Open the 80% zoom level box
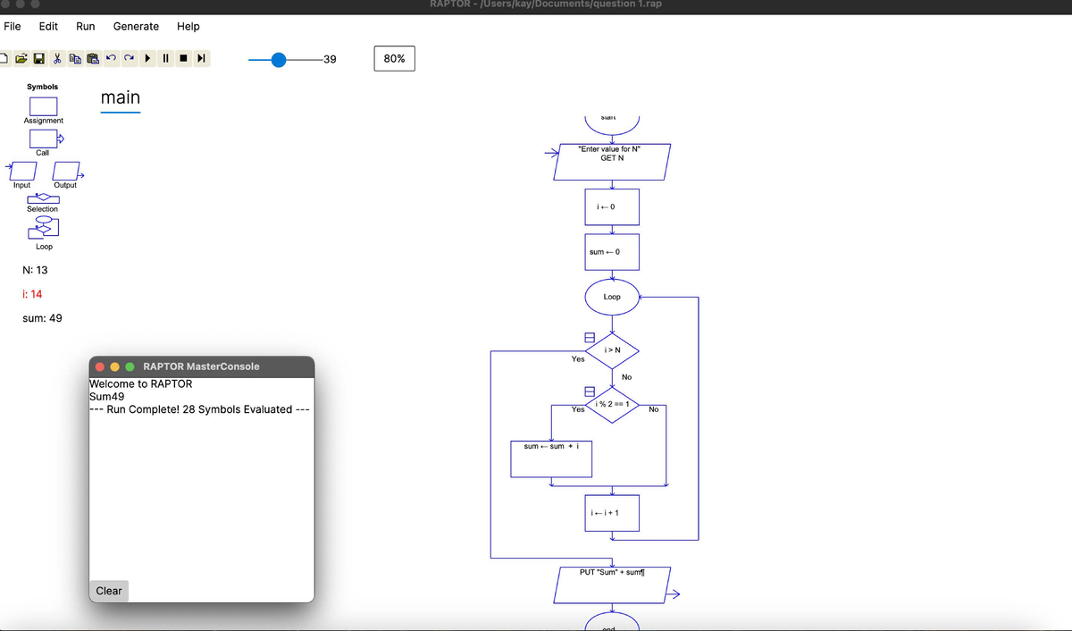The height and width of the screenshot is (631, 1072). click(x=394, y=59)
